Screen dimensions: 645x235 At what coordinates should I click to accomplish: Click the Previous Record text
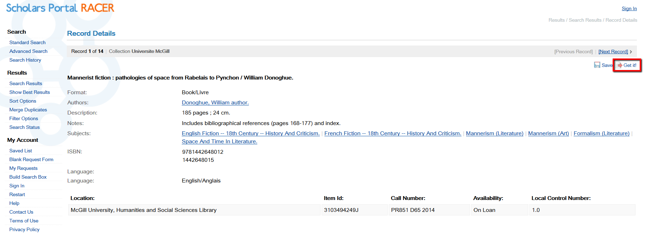pyautogui.click(x=574, y=51)
